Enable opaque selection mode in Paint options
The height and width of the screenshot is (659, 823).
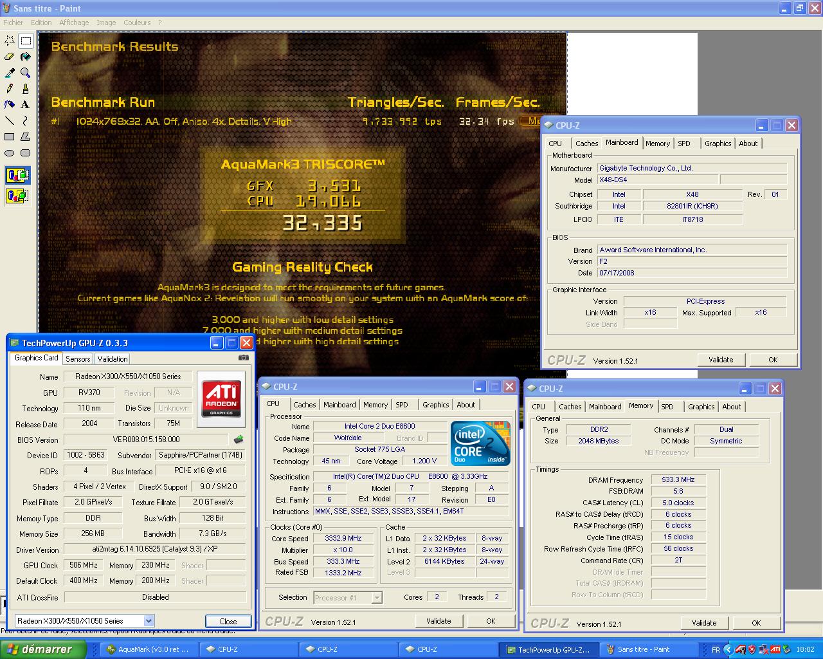[17, 175]
